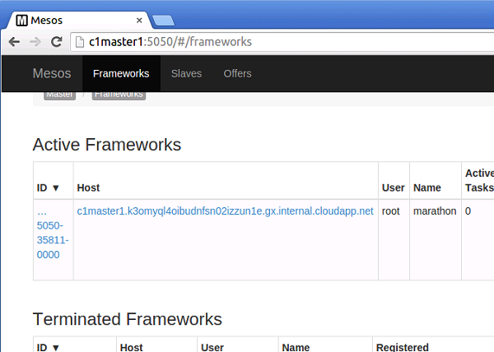Open the Mesos brand link
The width and height of the screenshot is (494, 352).
[52, 73]
